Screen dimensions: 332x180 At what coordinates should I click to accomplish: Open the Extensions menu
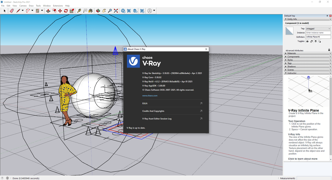[x=58, y=6]
